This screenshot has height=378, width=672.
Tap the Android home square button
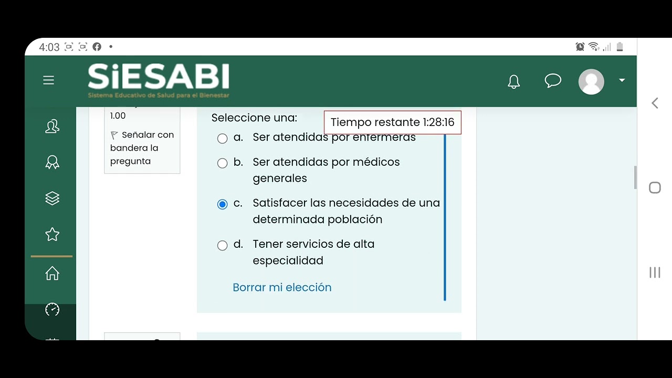(655, 188)
